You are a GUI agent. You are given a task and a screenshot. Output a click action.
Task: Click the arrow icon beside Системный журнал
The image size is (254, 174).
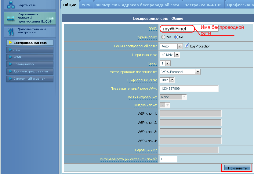(x=10, y=78)
